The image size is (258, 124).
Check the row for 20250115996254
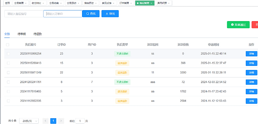(8, 54)
